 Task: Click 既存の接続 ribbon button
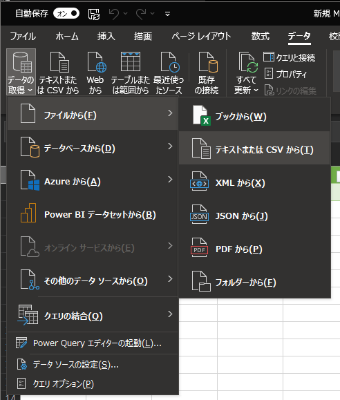207,73
